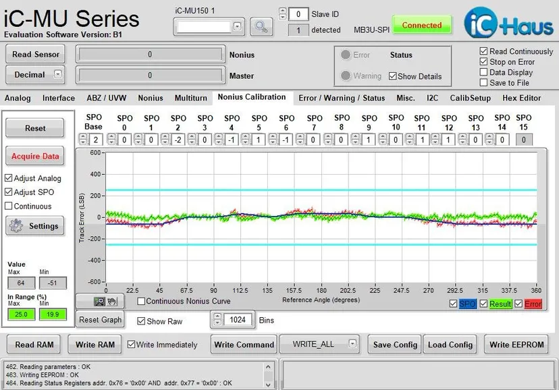The image size is (559, 390).
Task: Click the iC-Haus logo
Action: pyautogui.click(x=509, y=23)
